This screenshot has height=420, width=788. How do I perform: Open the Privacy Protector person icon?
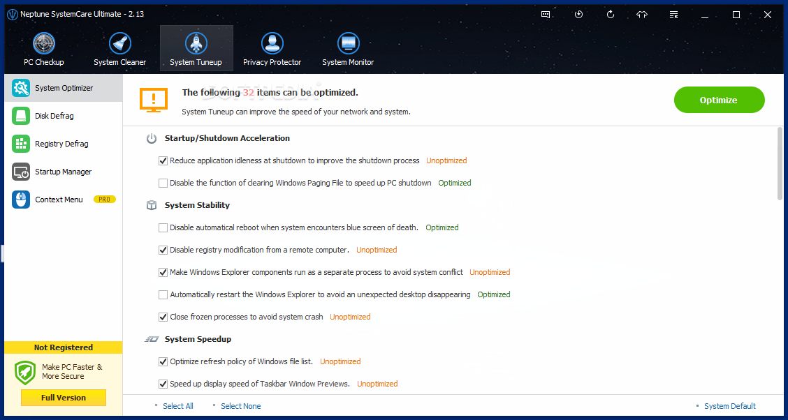pyautogui.click(x=272, y=44)
